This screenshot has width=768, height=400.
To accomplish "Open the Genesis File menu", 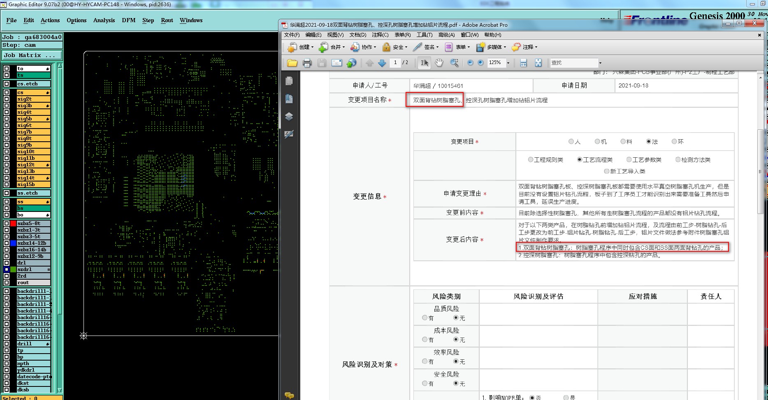I will tap(12, 20).
